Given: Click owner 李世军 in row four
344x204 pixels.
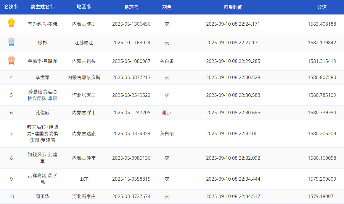Looking at the screenshot, I should 42,77.
